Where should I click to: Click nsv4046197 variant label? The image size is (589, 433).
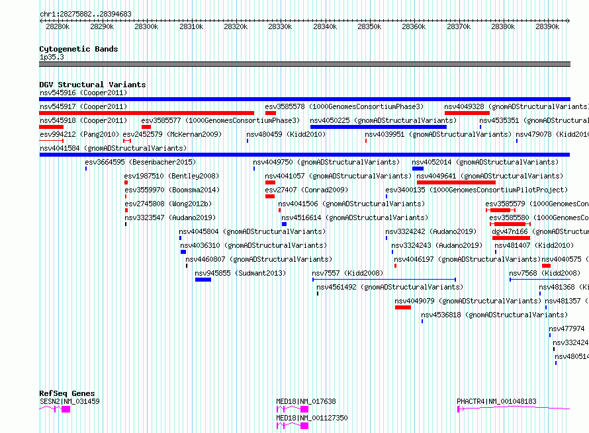(x=467, y=259)
